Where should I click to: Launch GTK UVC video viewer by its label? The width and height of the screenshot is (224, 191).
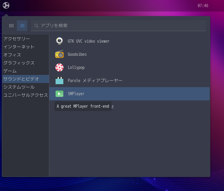89,41
